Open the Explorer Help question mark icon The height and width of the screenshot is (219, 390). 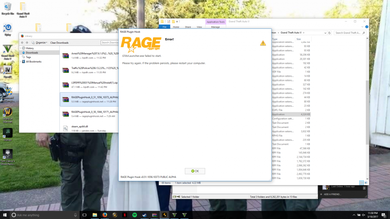[367, 27]
